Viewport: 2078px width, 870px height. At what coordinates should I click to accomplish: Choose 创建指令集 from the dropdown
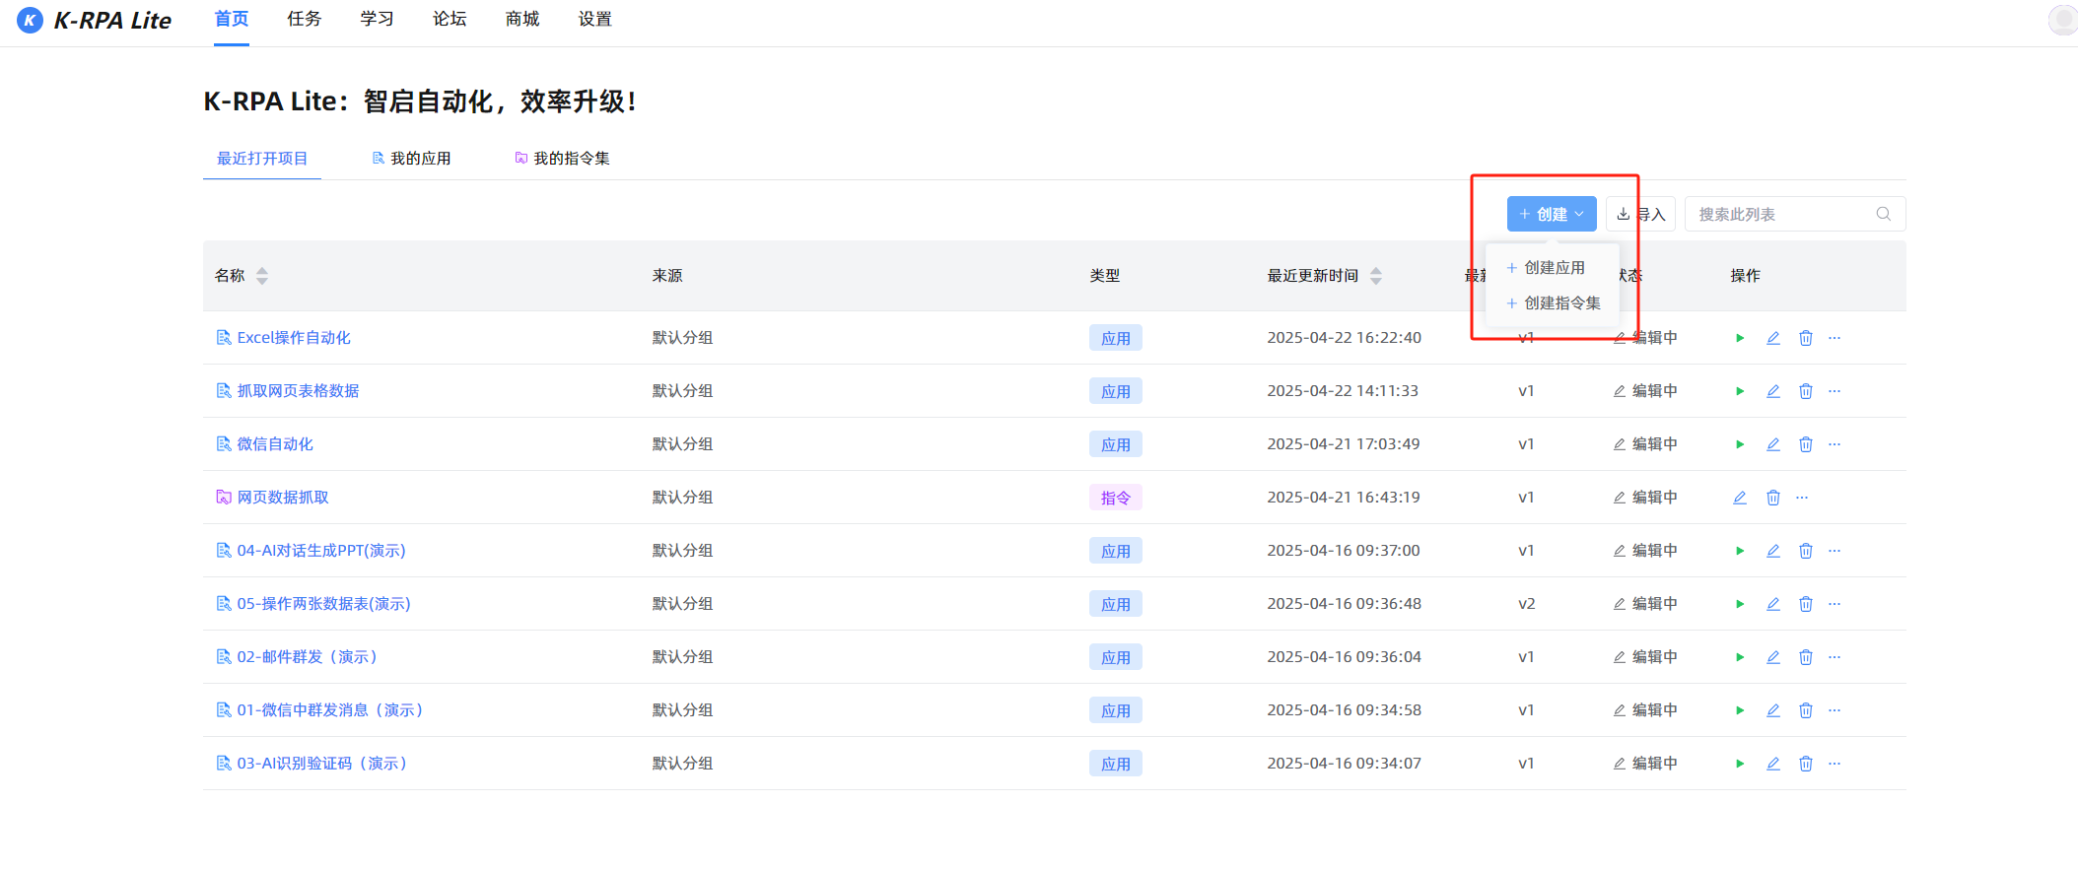pyautogui.click(x=1554, y=303)
